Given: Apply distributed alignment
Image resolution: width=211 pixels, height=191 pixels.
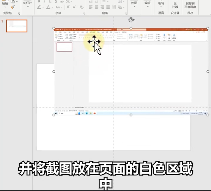Looking at the screenshot, I should click(x=114, y=7).
